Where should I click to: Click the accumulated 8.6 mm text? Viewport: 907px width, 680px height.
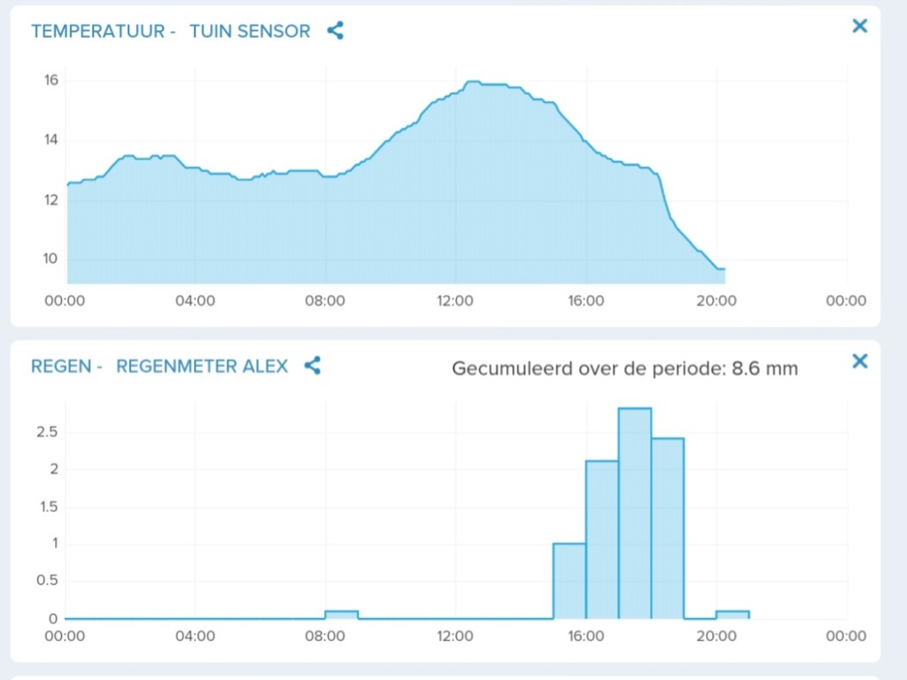(x=624, y=368)
